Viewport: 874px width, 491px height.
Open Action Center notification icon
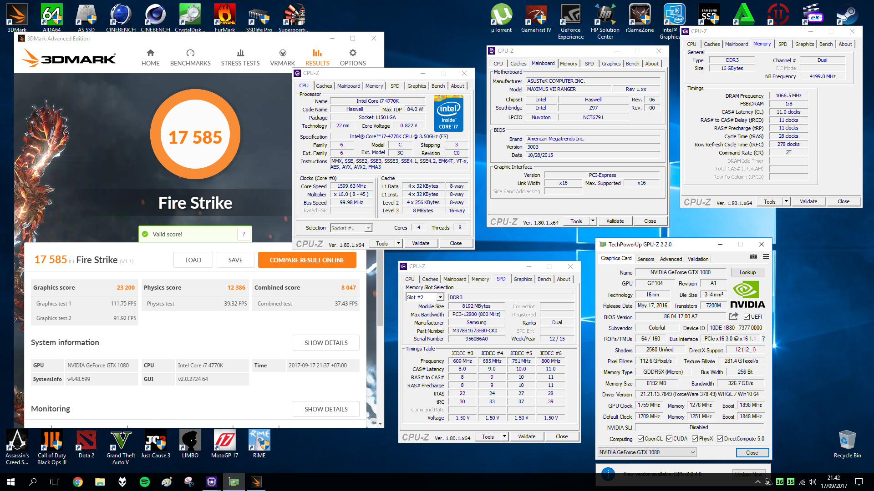(859, 482)
